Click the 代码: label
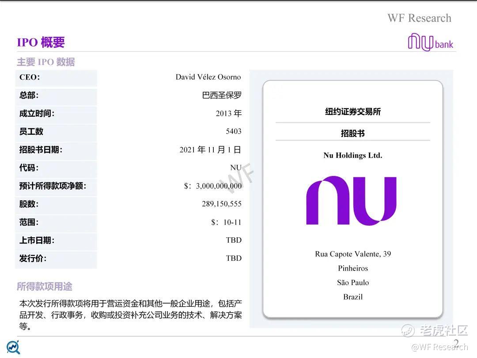Screen dimensions: 477x358 coord(29,168)
